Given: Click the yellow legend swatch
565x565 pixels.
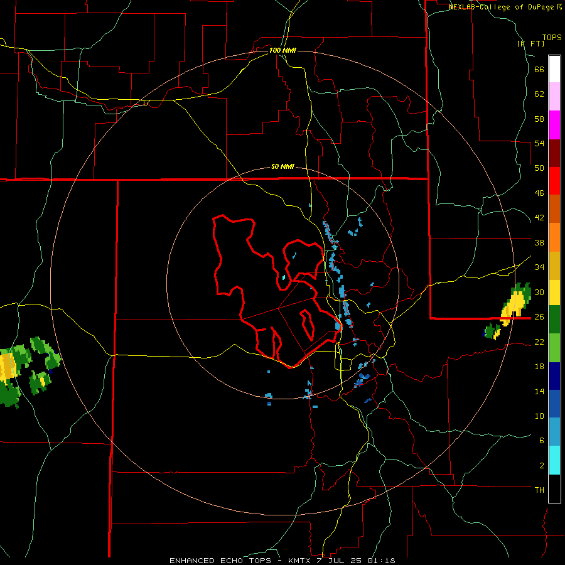Looking at the screenshot, I should [554, 293].
